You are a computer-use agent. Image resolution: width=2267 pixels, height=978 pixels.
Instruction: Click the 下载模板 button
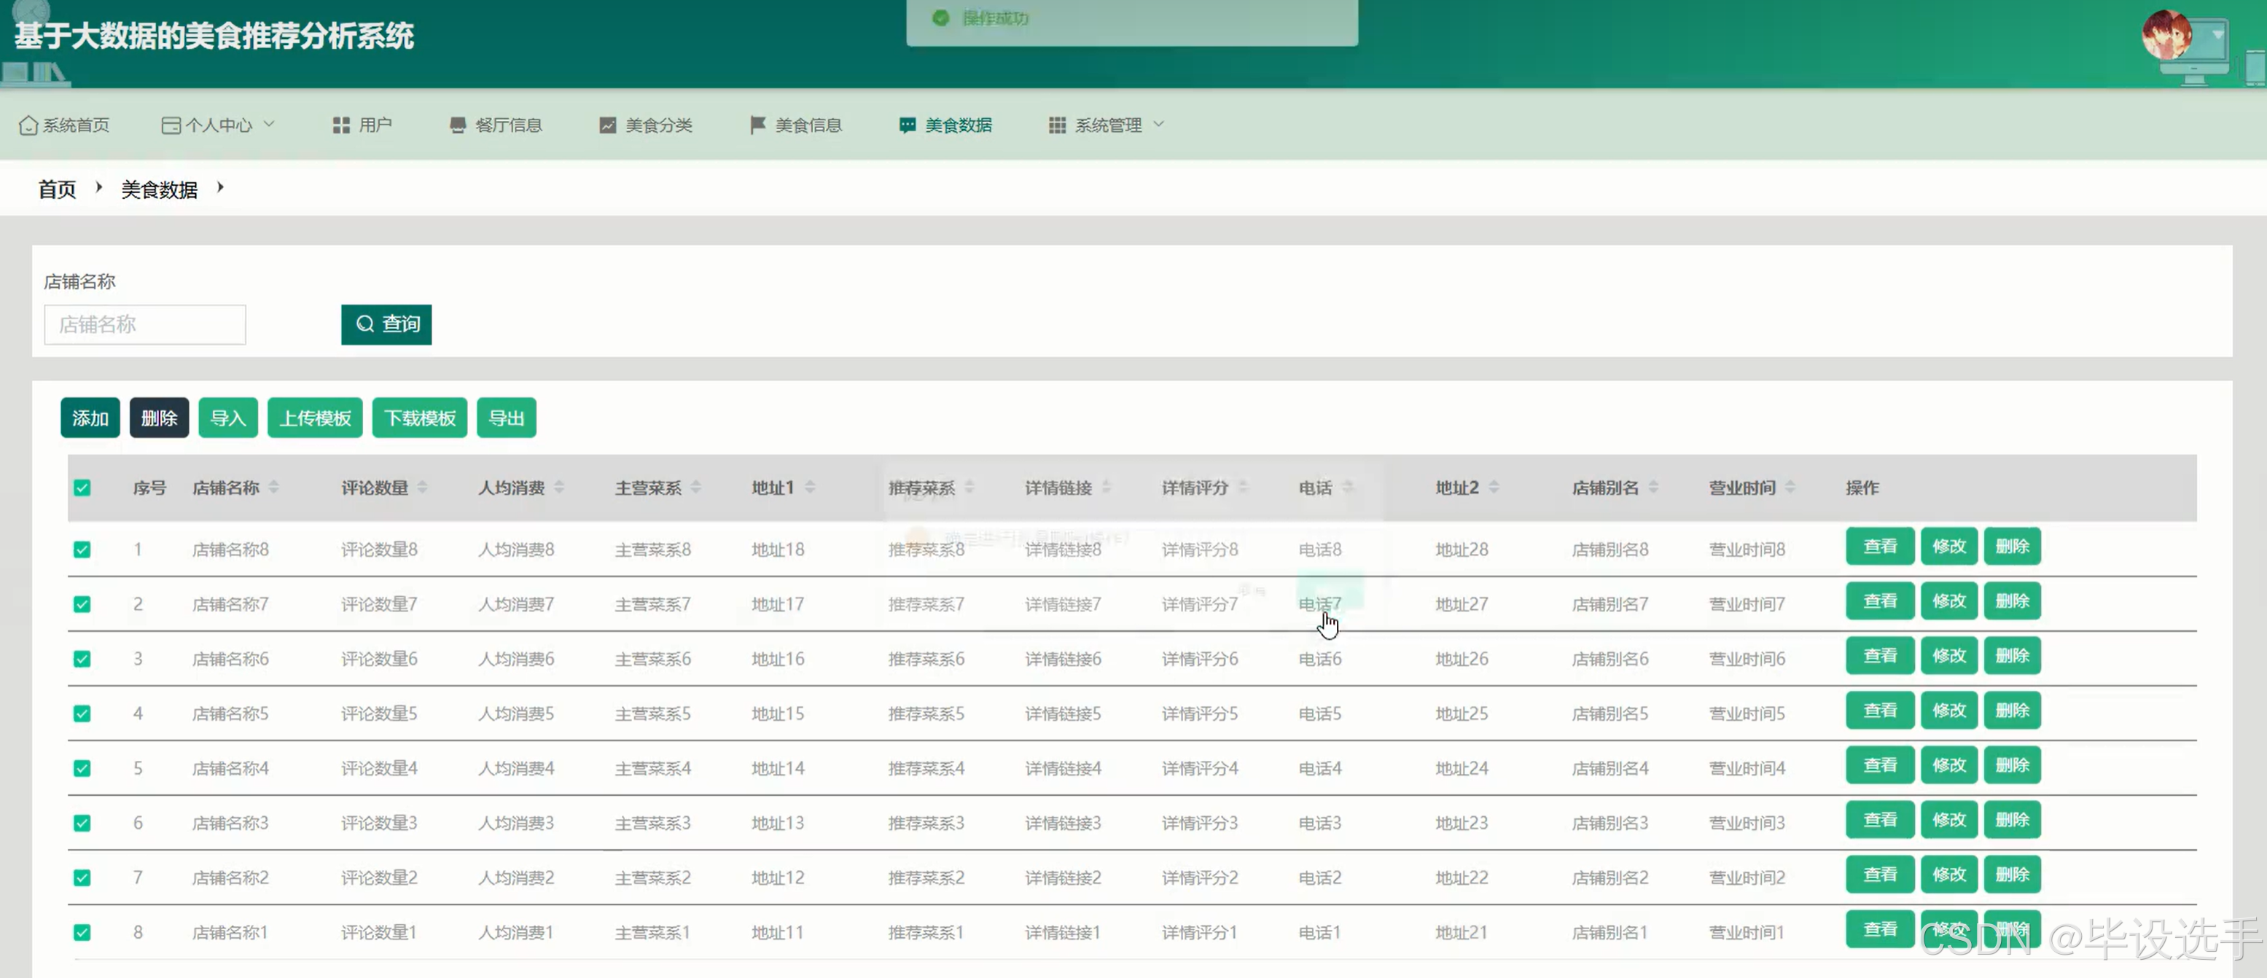pyautogui.click(x=419, y=418)
